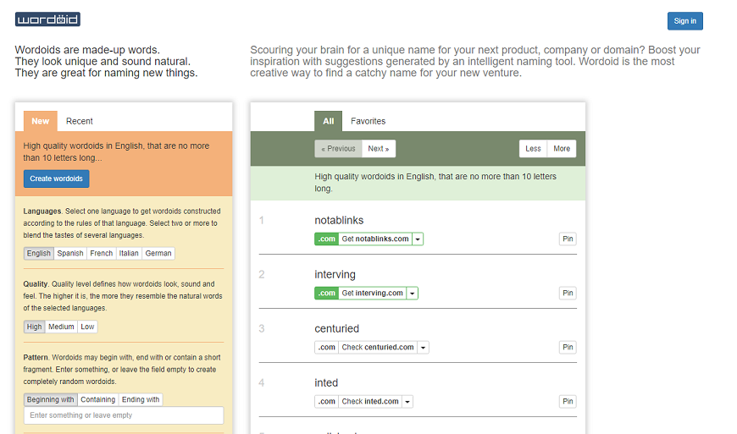This screenshot has width=737, height=434.
Task: Open the All results tab
Action: coord(328,121)
